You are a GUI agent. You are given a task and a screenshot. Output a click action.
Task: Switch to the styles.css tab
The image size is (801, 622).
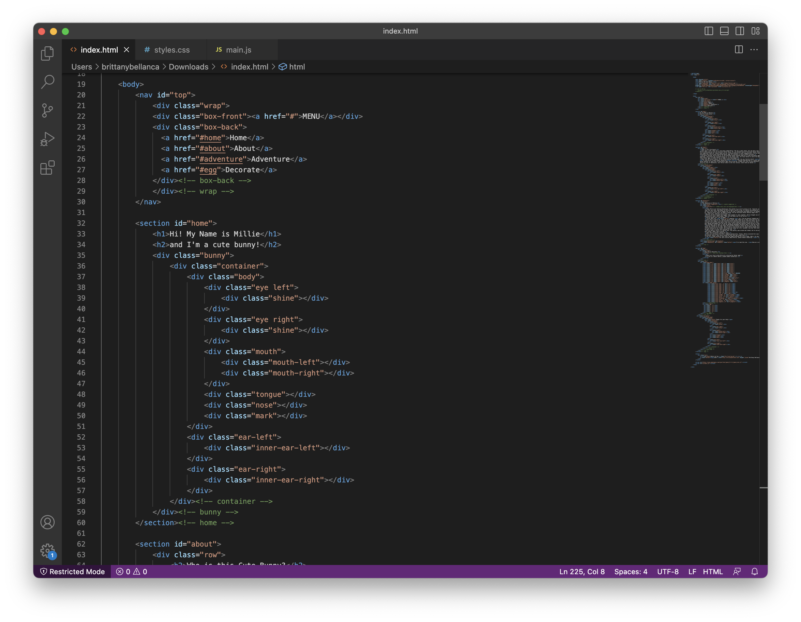tap(171, 50)
